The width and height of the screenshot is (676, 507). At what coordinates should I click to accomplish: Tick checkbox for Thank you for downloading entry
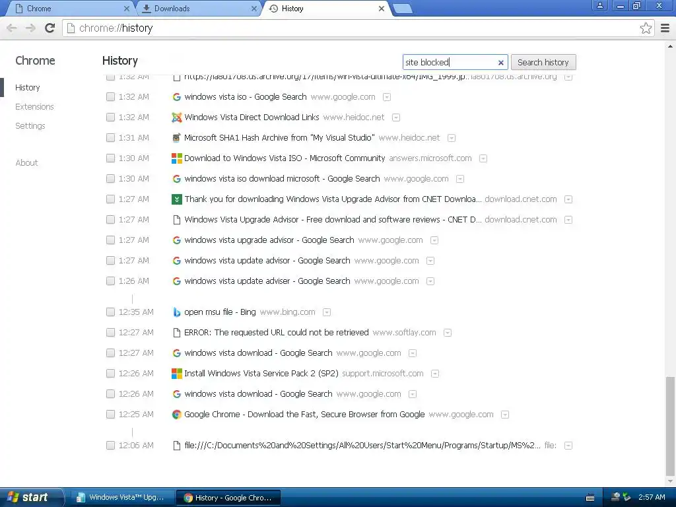[110, 199]
